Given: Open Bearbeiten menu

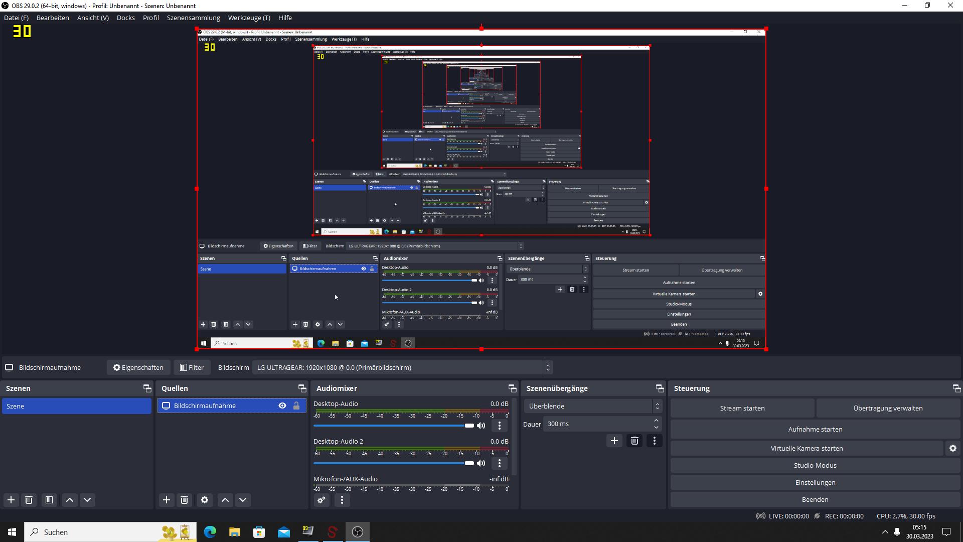Looking at the screenshot, I should (x=53, y=18).
